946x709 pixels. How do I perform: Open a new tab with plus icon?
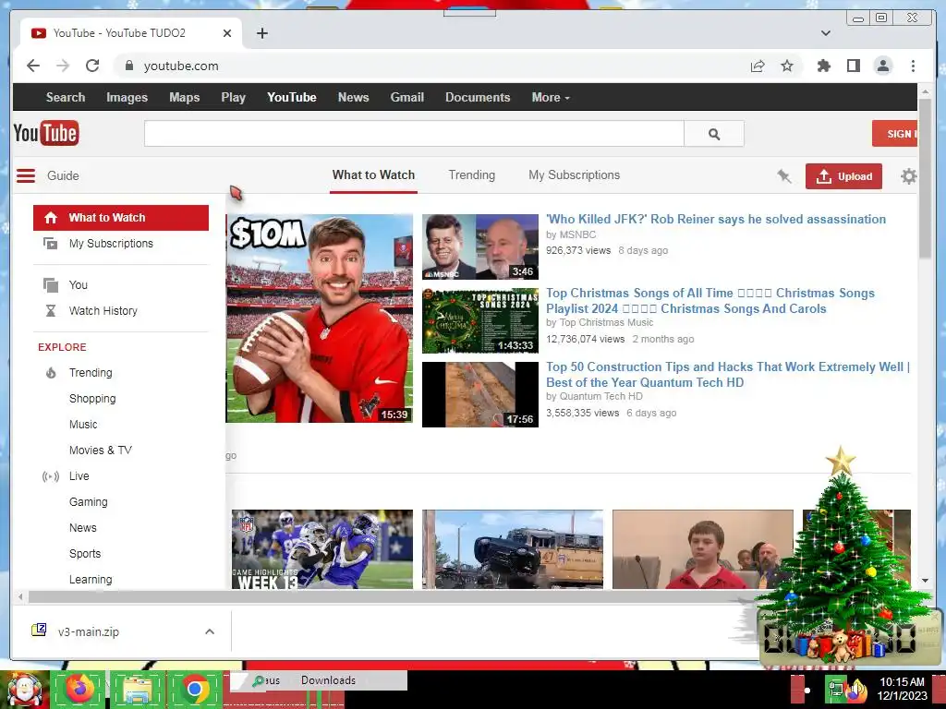tap(261, 33)
